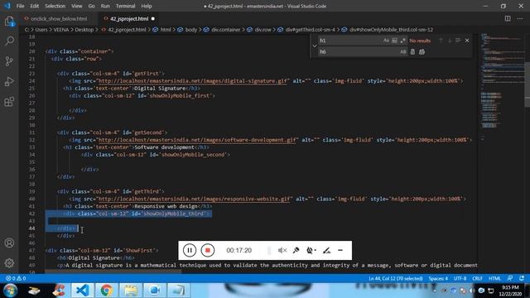Open the Extensions view

[x=9, y=101]
